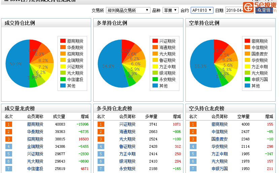
Task: Click the 查询 search button
Action: pos(264,10)
